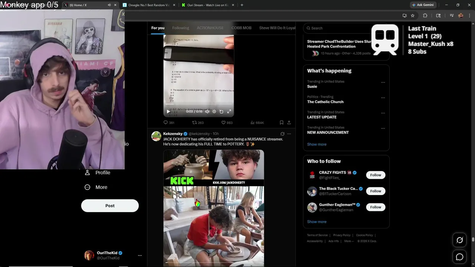Screen dimensions: 475x267
Task: Expand the footer More menu
Action: tap(349, 241)
